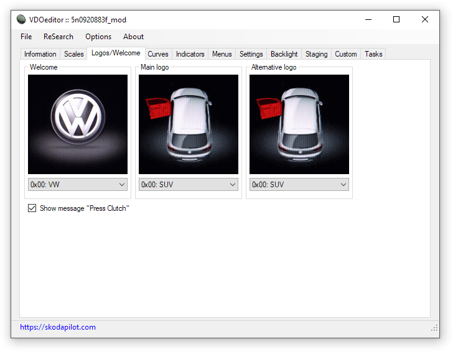Select the Logos/Welcome tab
The height and width of the screenshot is (352, 453).
116,53
